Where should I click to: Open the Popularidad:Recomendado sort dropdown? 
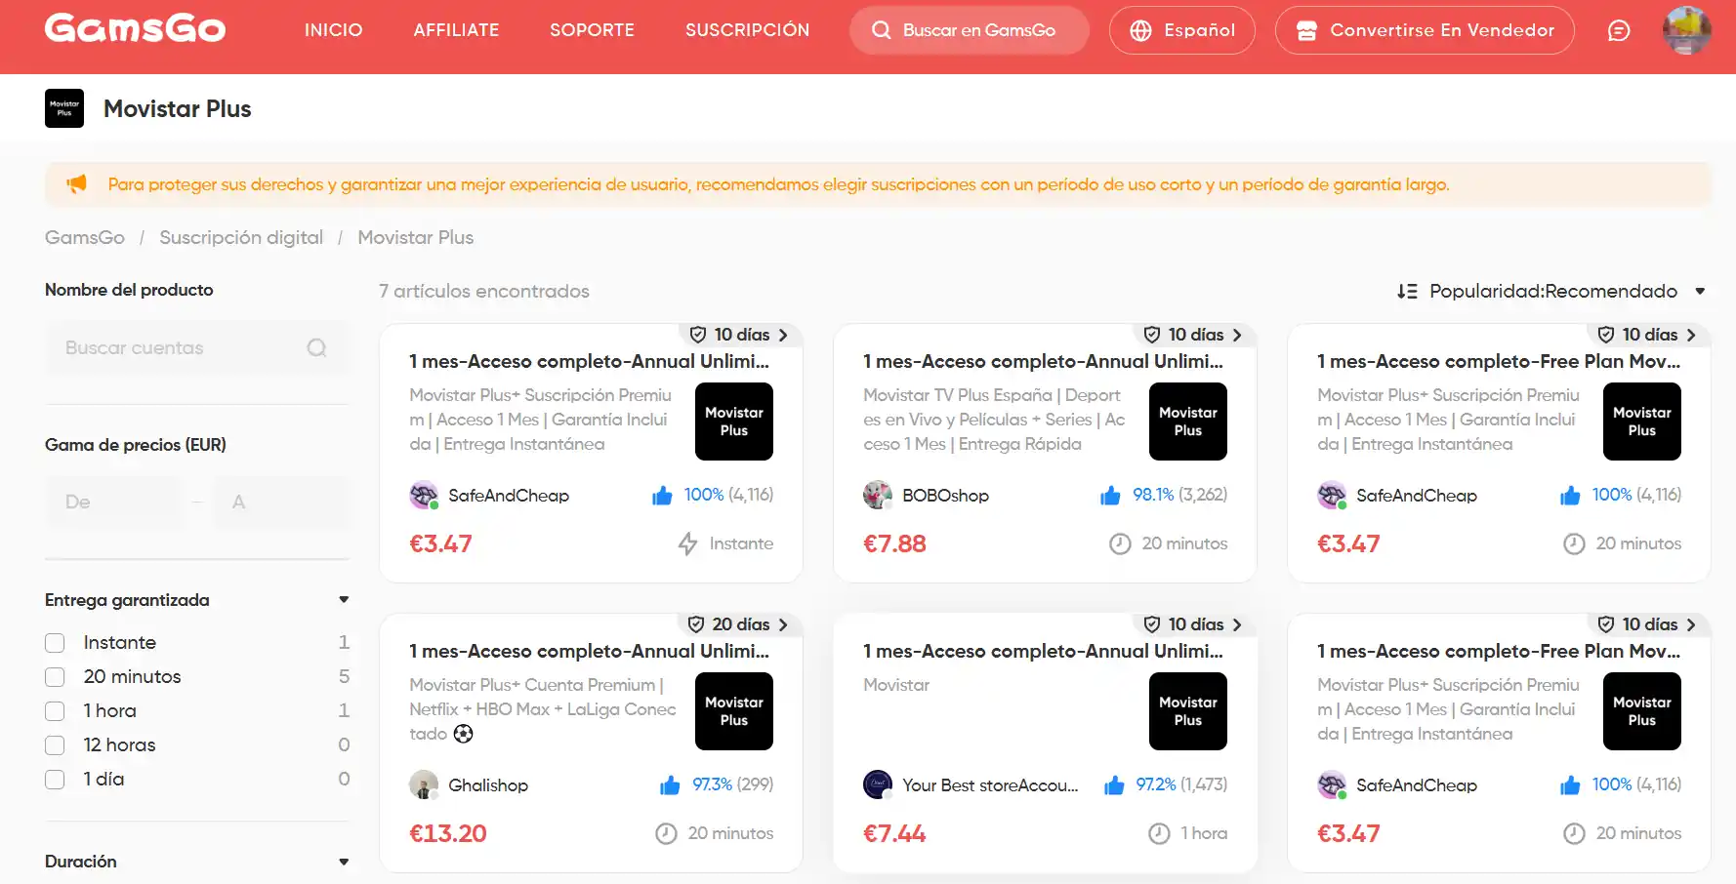tap(1551, 291)
